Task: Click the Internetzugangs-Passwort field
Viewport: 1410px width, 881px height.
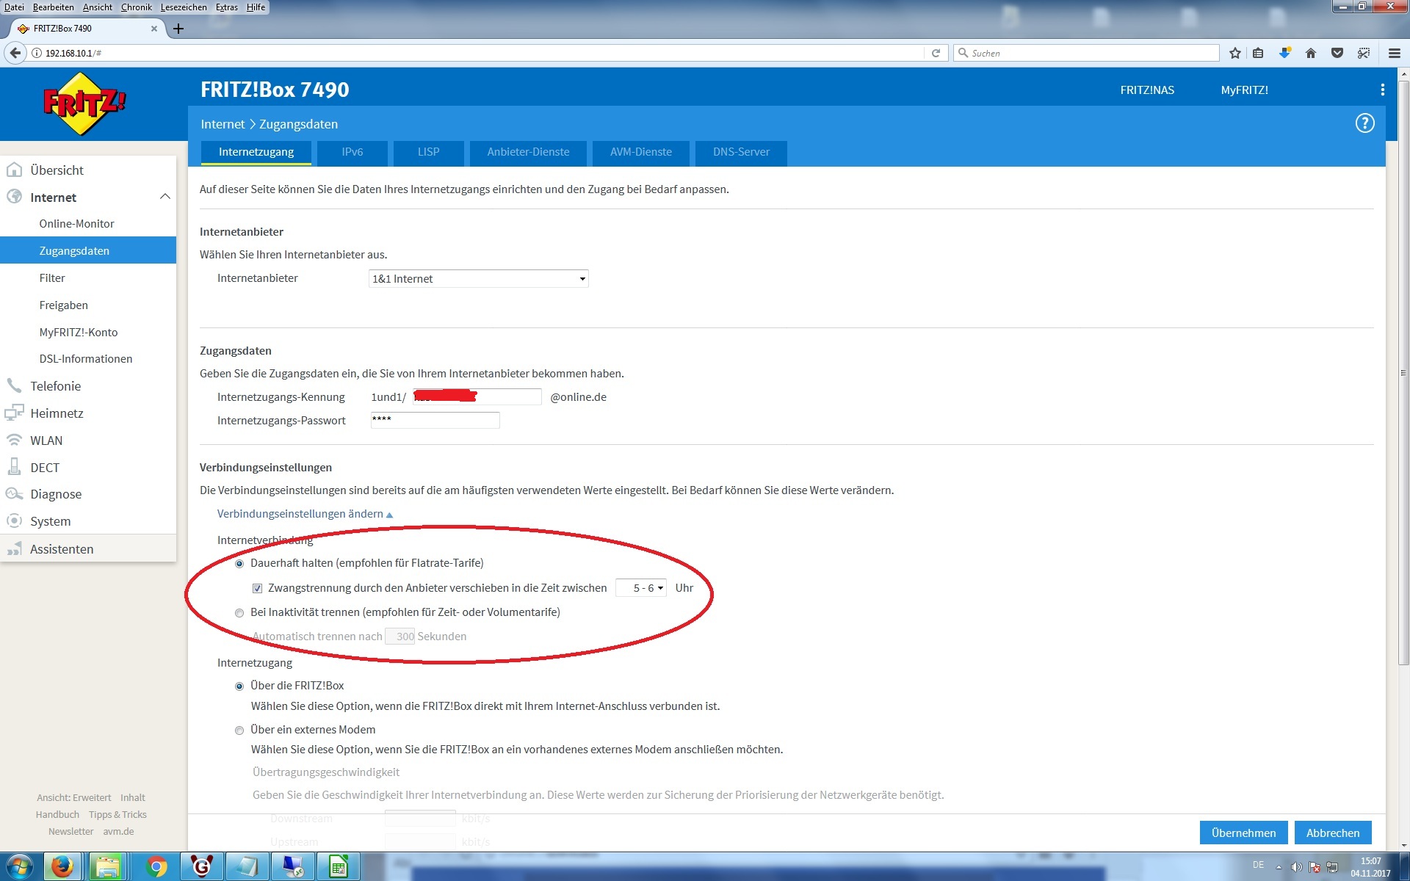Action: pos(435,420)
